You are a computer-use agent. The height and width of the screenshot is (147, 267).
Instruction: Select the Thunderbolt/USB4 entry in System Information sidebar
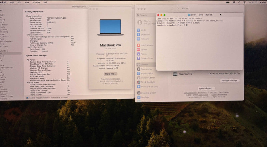pyautogui.click(x=6, y=68)
